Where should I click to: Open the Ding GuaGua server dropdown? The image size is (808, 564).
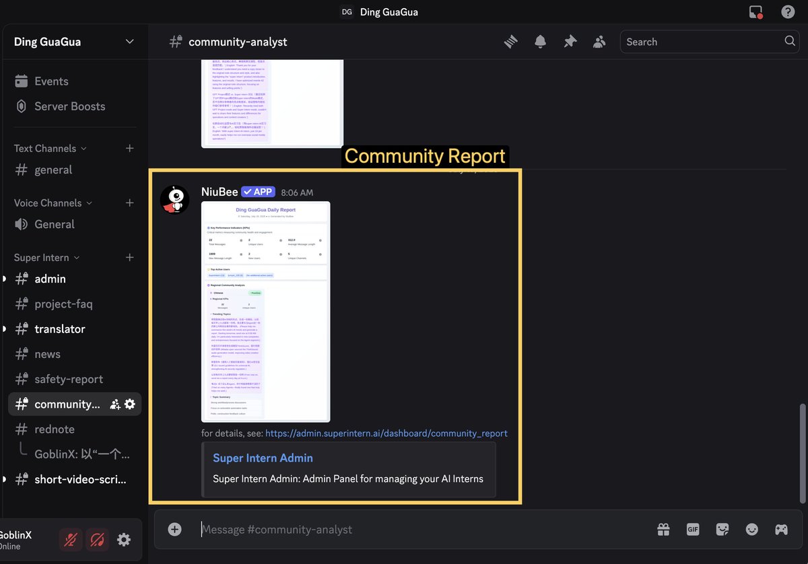tap(74, 42)
